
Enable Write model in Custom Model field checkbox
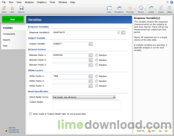pos(30,114)
